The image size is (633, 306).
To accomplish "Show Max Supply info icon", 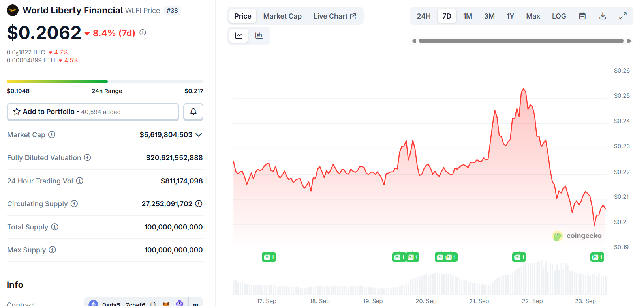I will tap(53, 250).
